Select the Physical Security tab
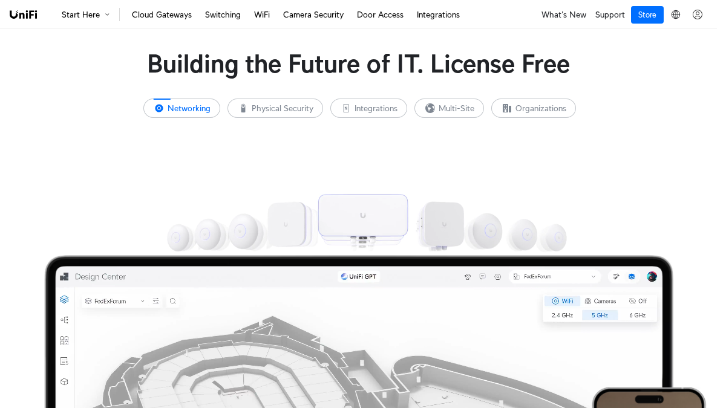The width and height of the screenshot is (726, 408). [x=275, y=108]
